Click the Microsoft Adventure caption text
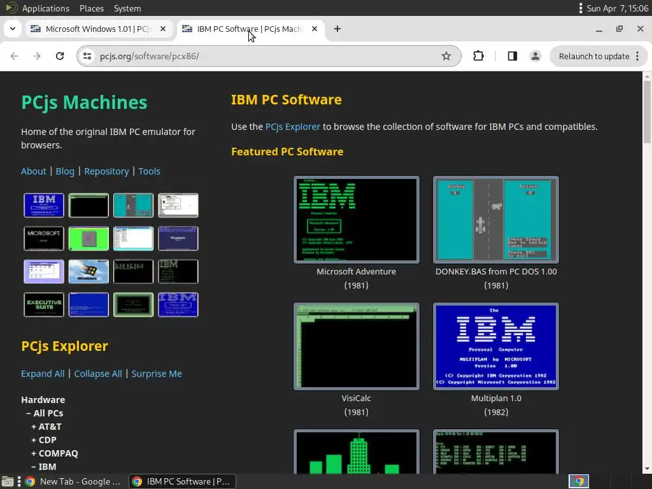 [357, 271]
